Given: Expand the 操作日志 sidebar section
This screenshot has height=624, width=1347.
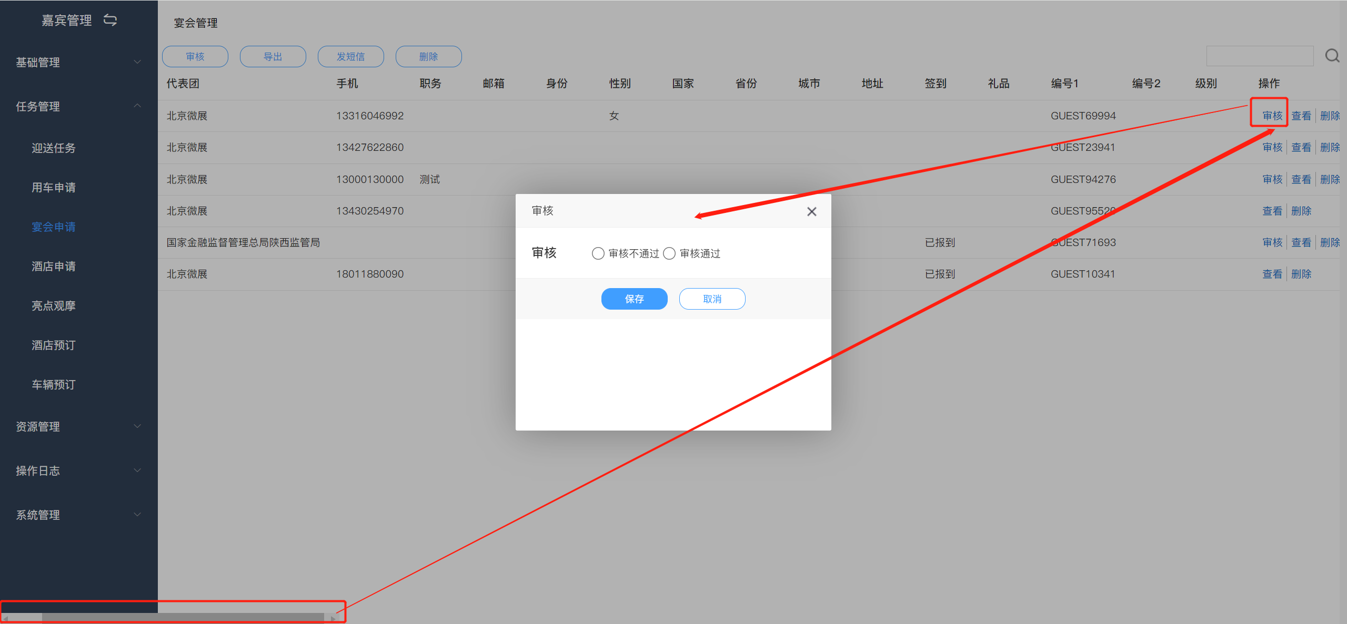Looking at the screenshot, I should 79,470.
